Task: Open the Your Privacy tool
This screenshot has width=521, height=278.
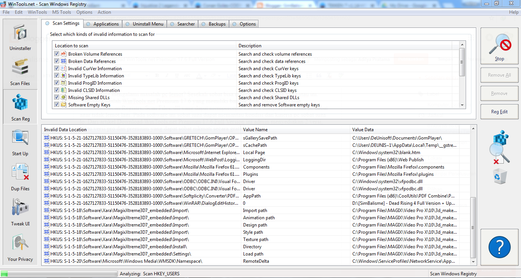Action: click(x=20, y=247)
